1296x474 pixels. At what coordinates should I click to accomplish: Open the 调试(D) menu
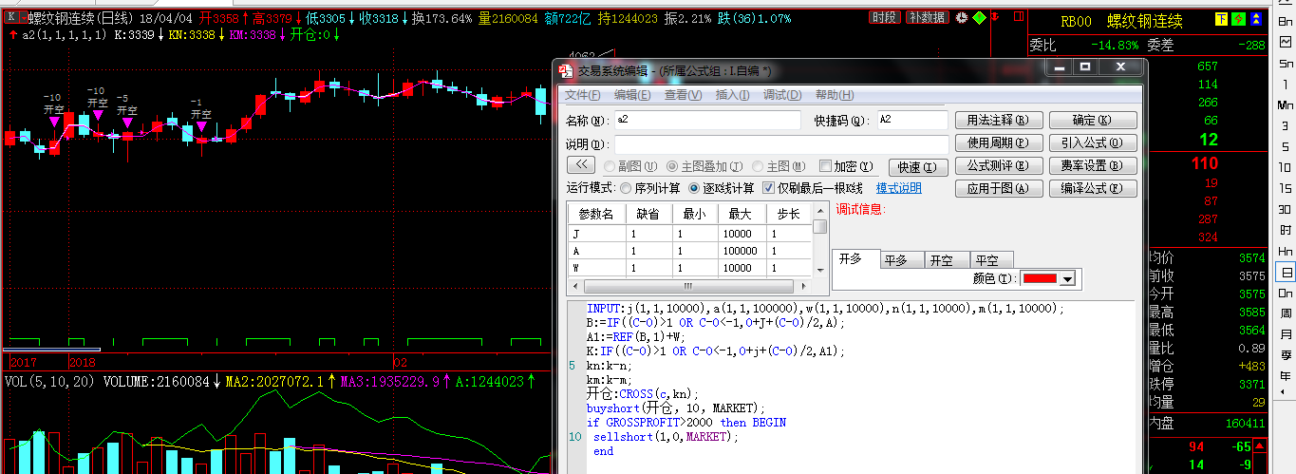782,95
